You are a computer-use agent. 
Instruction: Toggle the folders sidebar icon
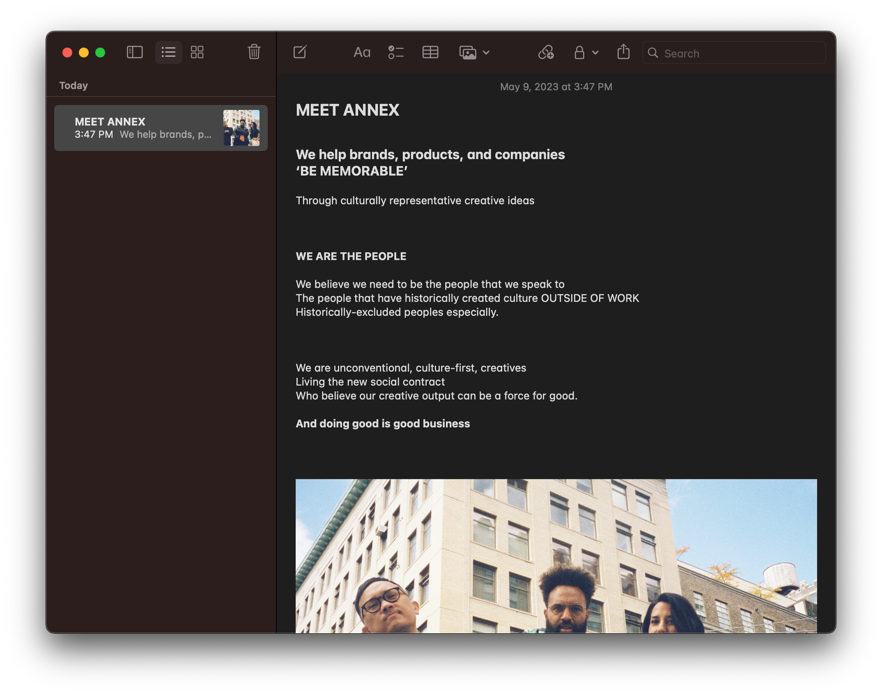point(135,53)
